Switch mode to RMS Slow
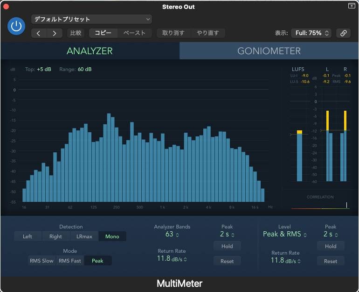359x292 pixels. [41, 261]
